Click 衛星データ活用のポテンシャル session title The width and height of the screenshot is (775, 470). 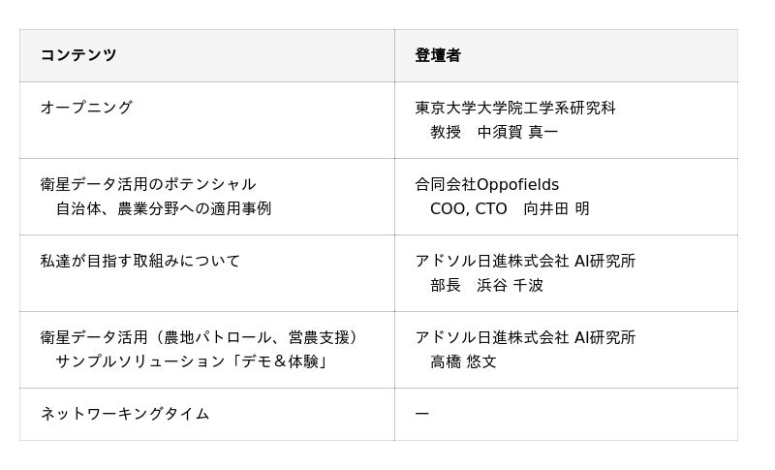pos(148,184)
